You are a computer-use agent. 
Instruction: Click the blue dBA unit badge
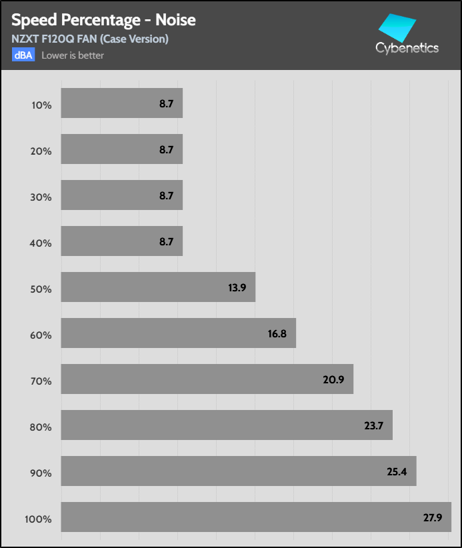tap(23, 55)
